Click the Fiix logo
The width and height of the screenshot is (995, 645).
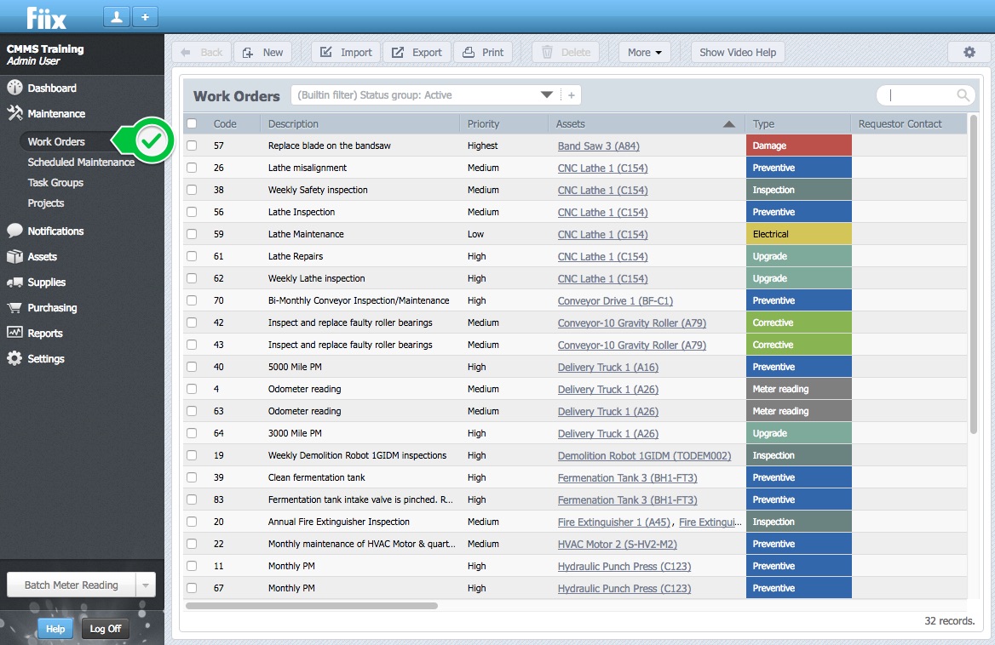[46, 18]
